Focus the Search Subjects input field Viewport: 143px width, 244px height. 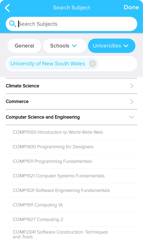coord(71,24)
